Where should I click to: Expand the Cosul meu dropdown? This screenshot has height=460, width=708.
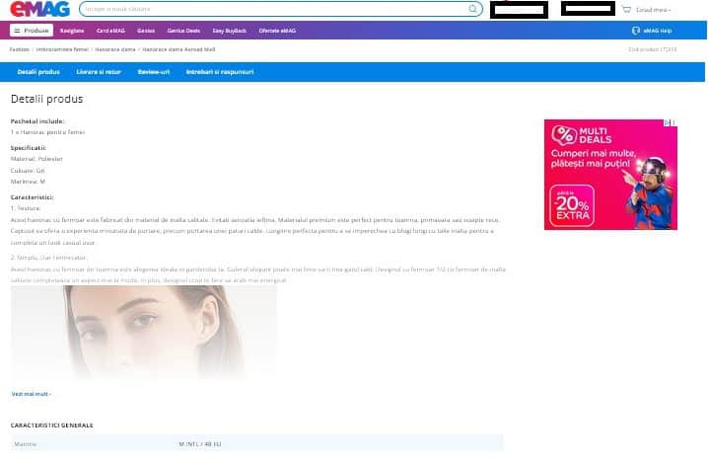(x=654, y=10)
